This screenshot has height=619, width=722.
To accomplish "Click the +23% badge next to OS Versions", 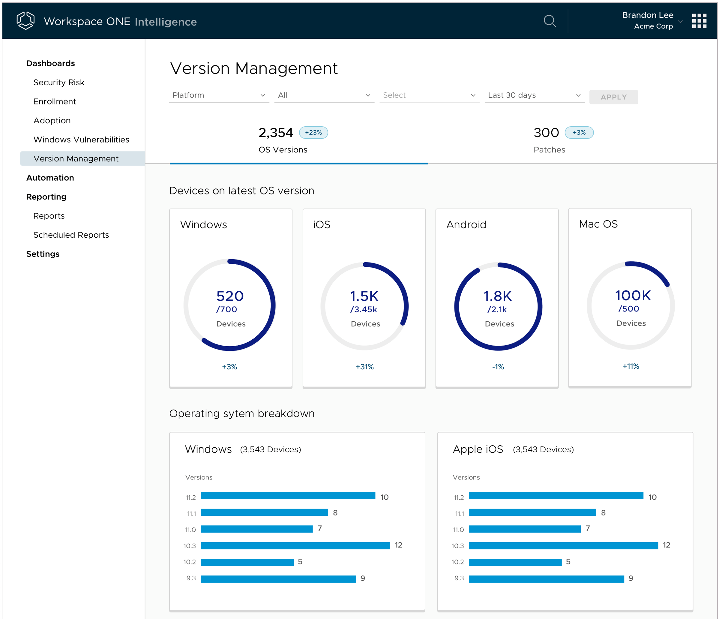I will [313, 132].
